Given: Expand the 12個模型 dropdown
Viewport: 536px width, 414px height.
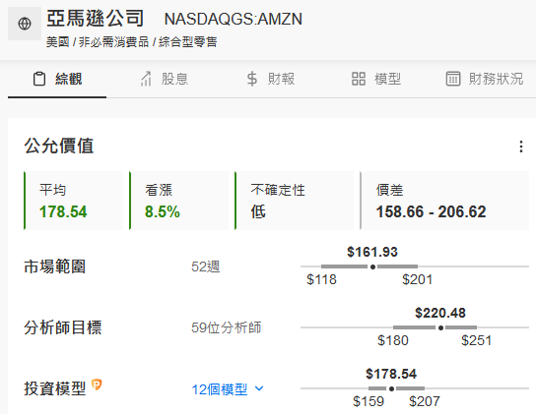Looking at the screenshot, I should pos(228,389).
